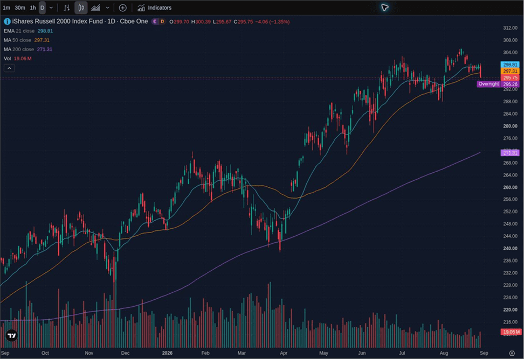Screen dimensions: 524x359
Task: Click the −4.06 (−1.35%) change value
Action: click(272, 22)
